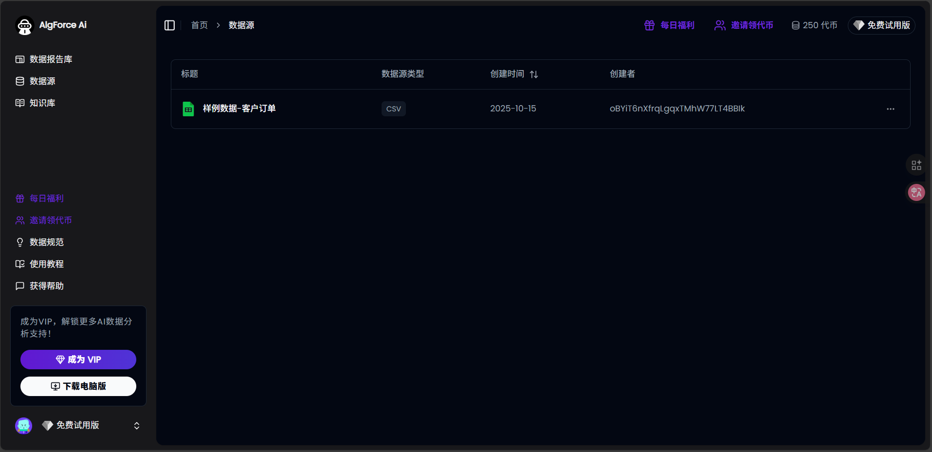The height and width of the screenshot is (452, 932).
Task: Open row options three-dot menu
Action: (x=891, y=109)
